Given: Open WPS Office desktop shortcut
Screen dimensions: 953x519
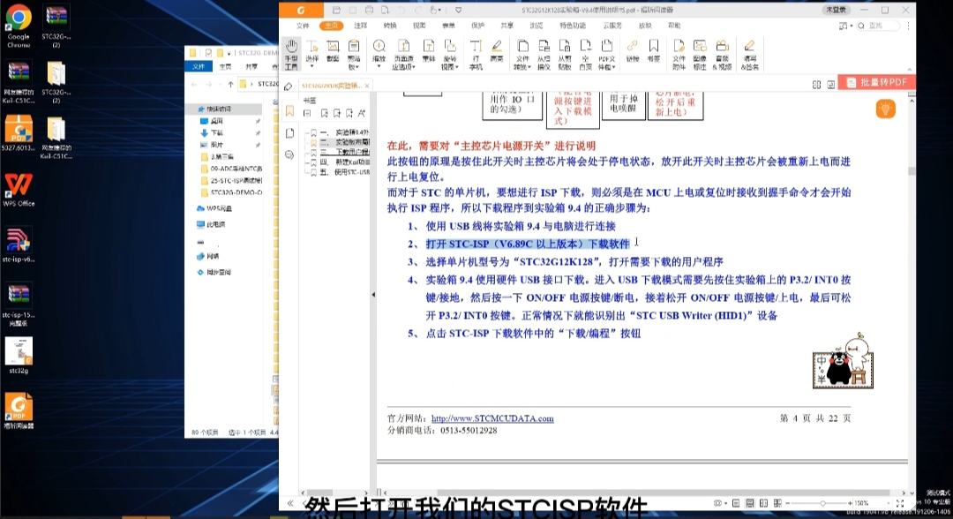Looking at the screenshot, I should (x=19, y=190).
